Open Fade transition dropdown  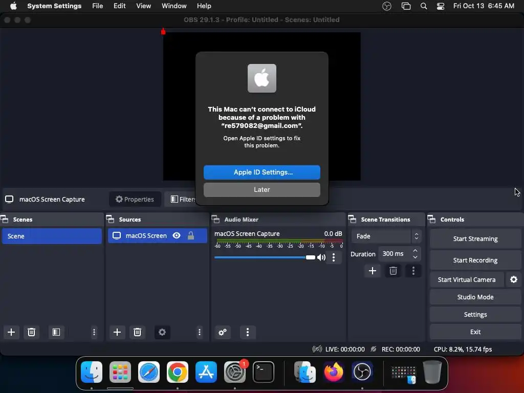coord(386,236)
